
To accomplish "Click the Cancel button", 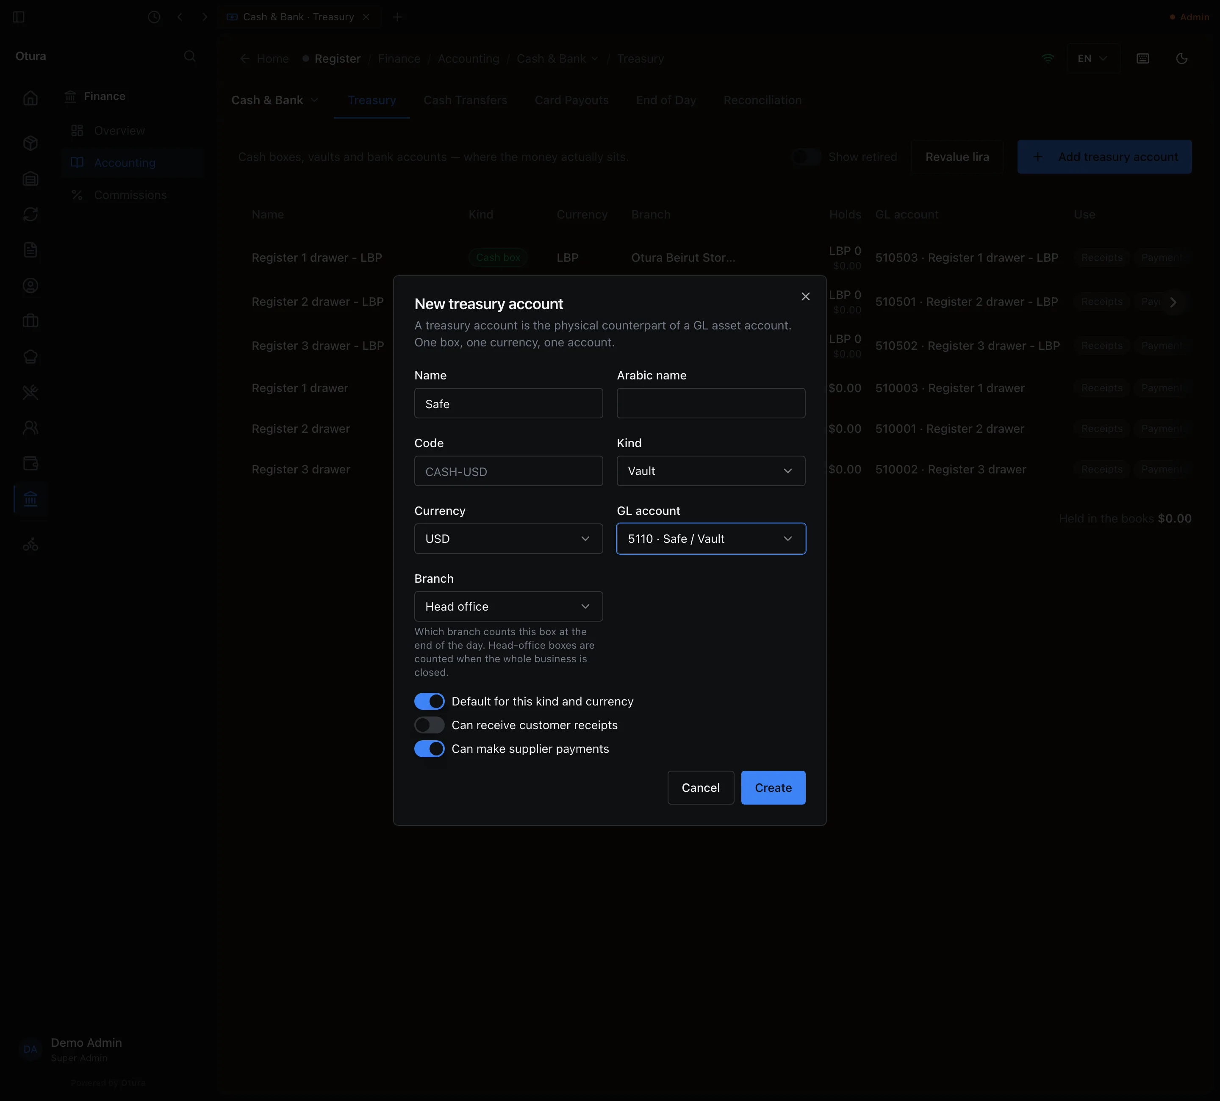I will [x=700, y=788].
